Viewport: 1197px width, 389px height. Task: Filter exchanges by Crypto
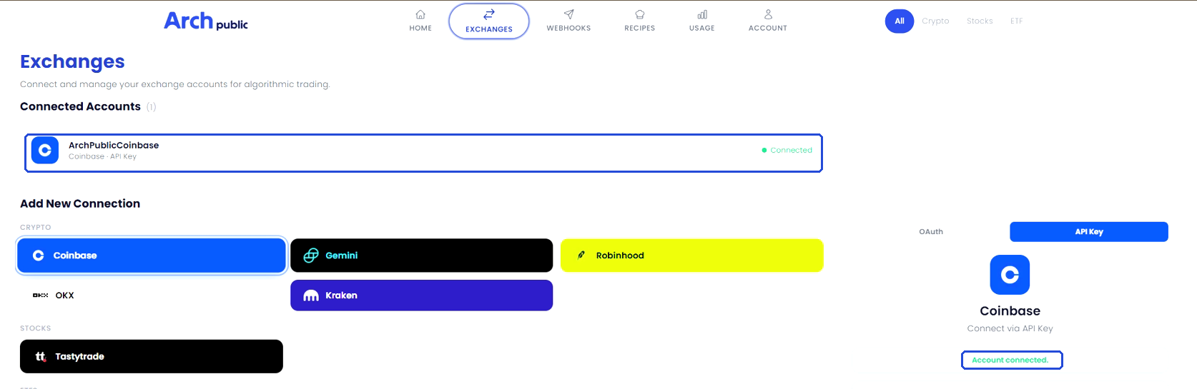pyautogui.click(x=935, y=21)
